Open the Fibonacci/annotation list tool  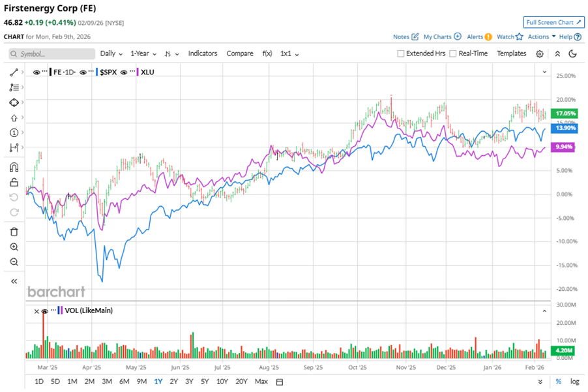(x=14, y=87)
